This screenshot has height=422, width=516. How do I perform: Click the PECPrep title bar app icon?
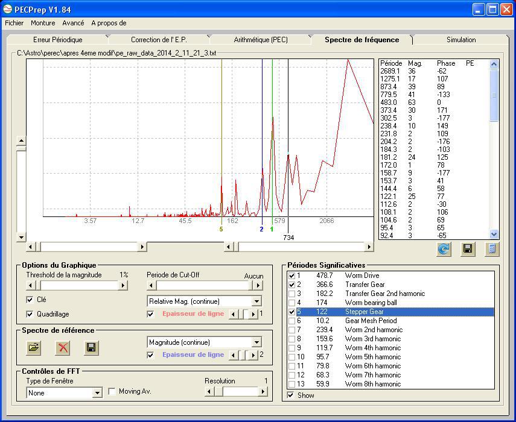pos(7,9)
